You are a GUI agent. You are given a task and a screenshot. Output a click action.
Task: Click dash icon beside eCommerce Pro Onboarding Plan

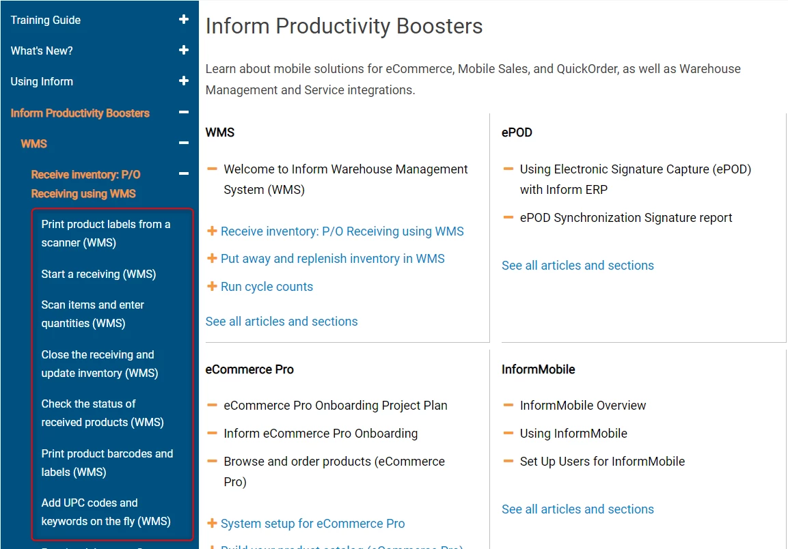212,405
